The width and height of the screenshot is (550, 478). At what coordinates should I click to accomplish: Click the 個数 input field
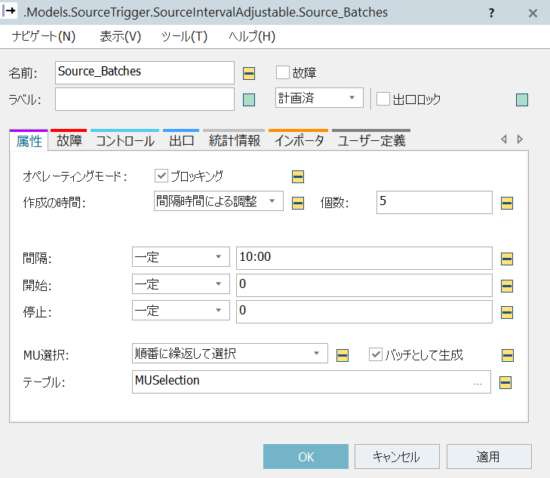tap(435, 202)
